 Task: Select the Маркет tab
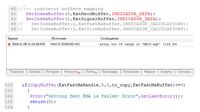coord(149,72)
